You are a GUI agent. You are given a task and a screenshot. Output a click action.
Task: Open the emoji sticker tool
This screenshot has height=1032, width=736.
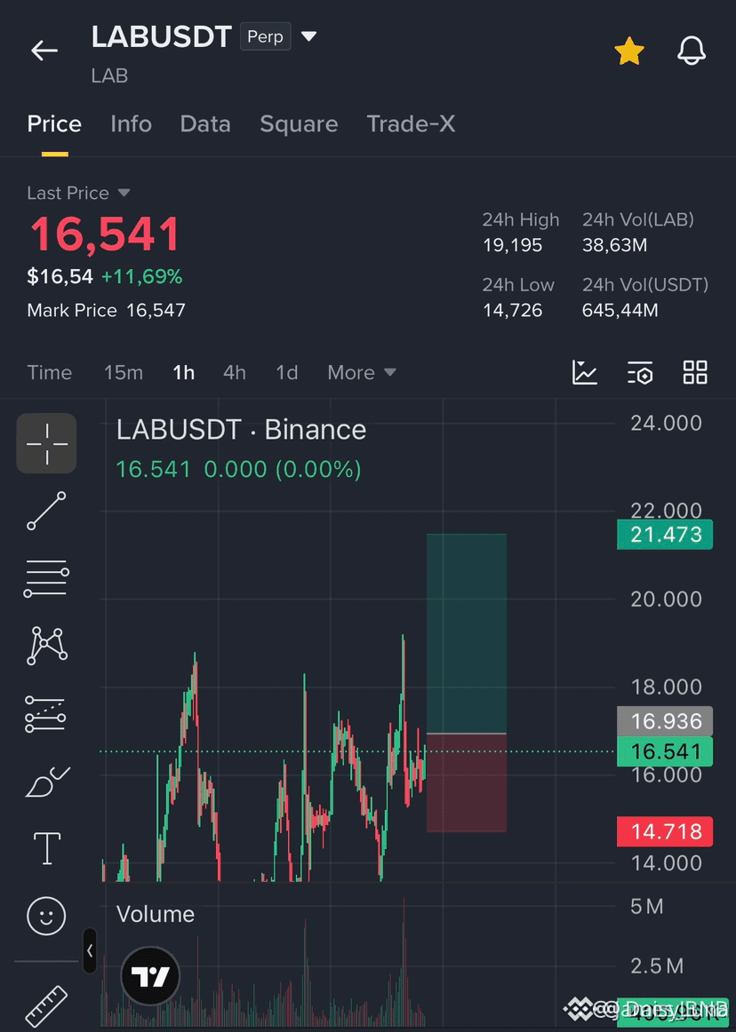46,916
